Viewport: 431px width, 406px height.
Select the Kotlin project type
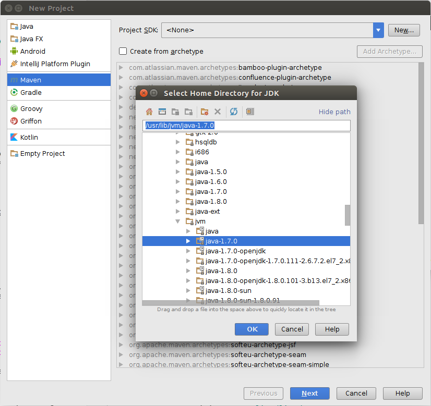pyautogui.click(x=59, y=137)
